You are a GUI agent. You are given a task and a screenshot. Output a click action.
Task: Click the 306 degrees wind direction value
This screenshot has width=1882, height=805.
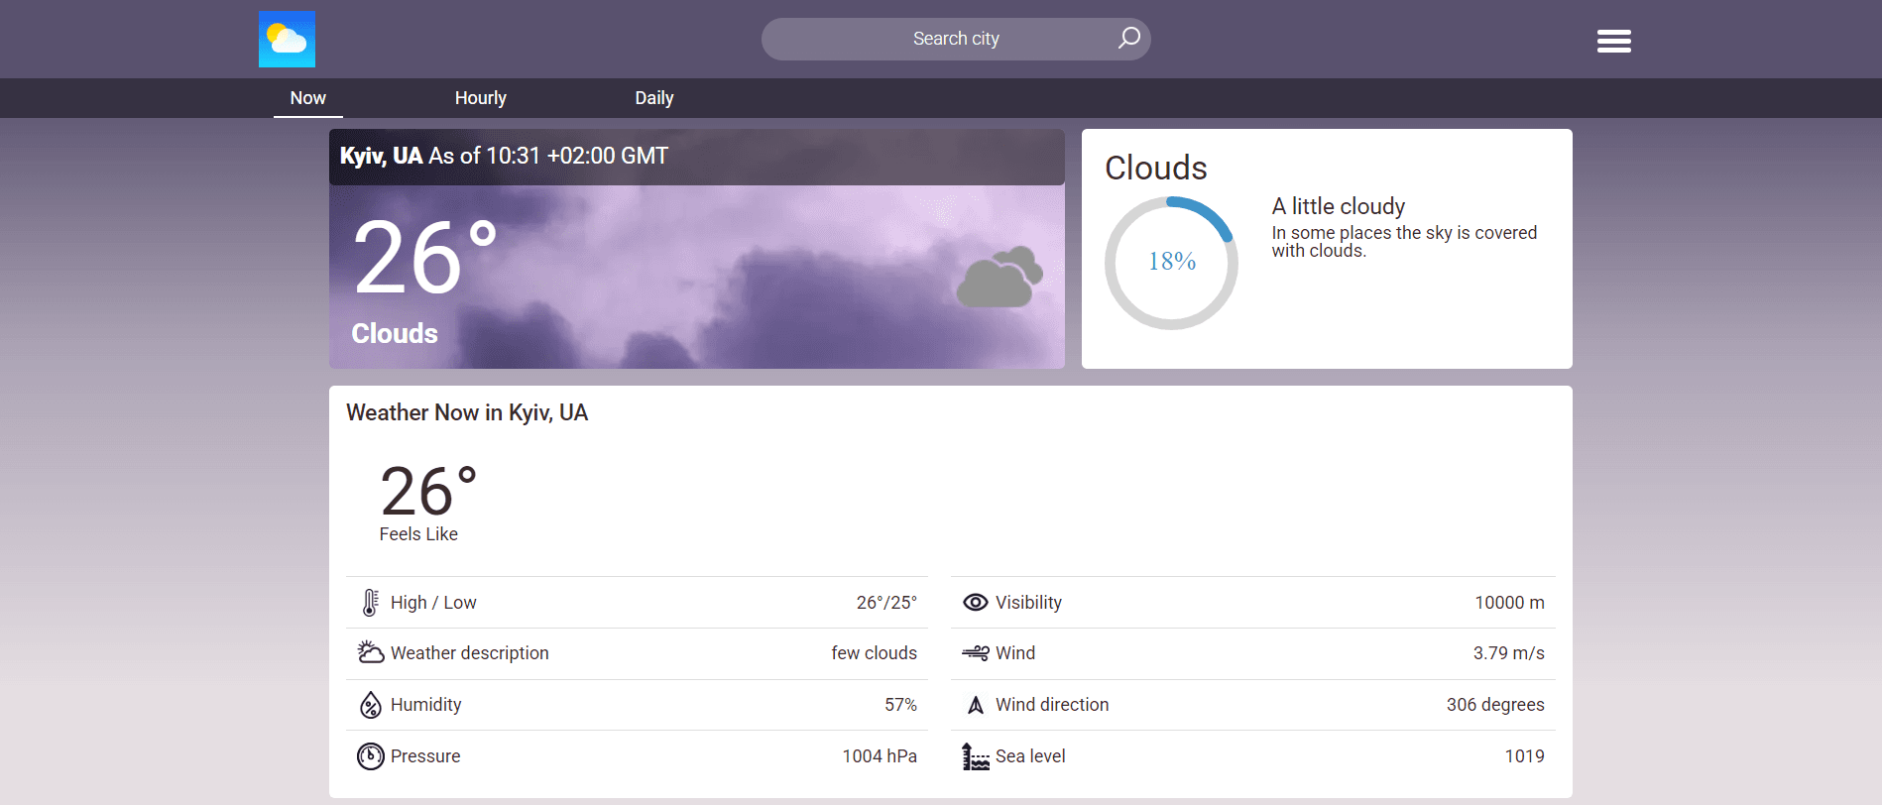click(1495, 705)
